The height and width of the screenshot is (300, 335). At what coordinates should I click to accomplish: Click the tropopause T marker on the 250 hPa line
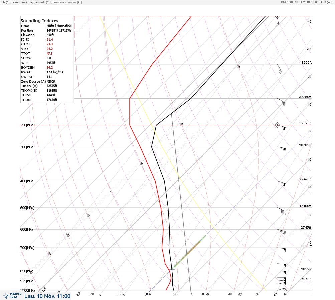click(277, 125)
